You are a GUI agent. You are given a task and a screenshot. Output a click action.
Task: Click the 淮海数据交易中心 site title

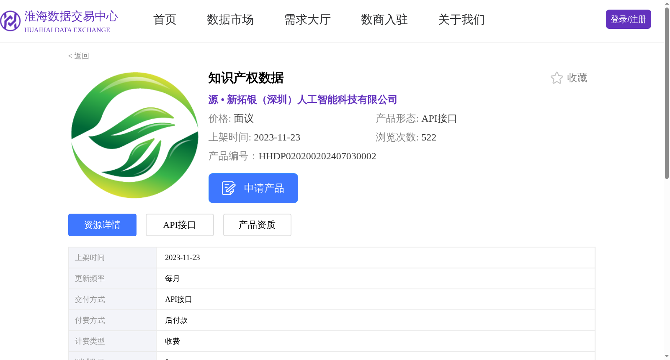(71, 16)
